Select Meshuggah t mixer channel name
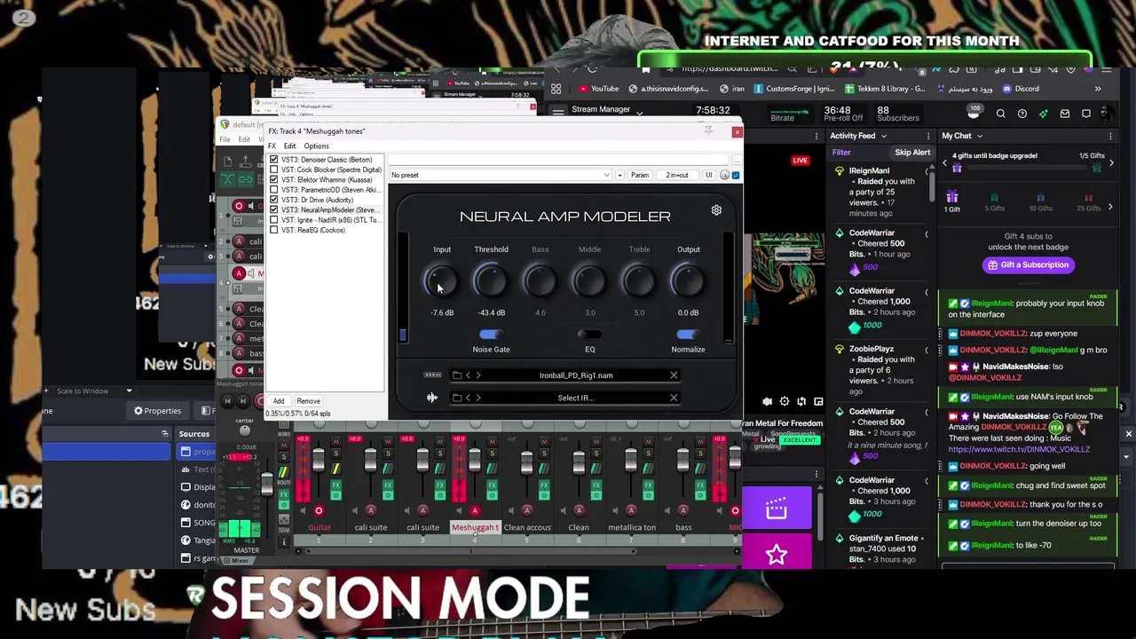 click(475, 527)
